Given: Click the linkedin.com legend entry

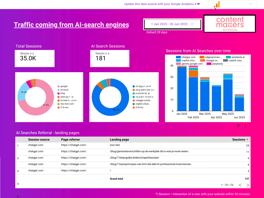Looking at the screenshot, I should [67, 100].
